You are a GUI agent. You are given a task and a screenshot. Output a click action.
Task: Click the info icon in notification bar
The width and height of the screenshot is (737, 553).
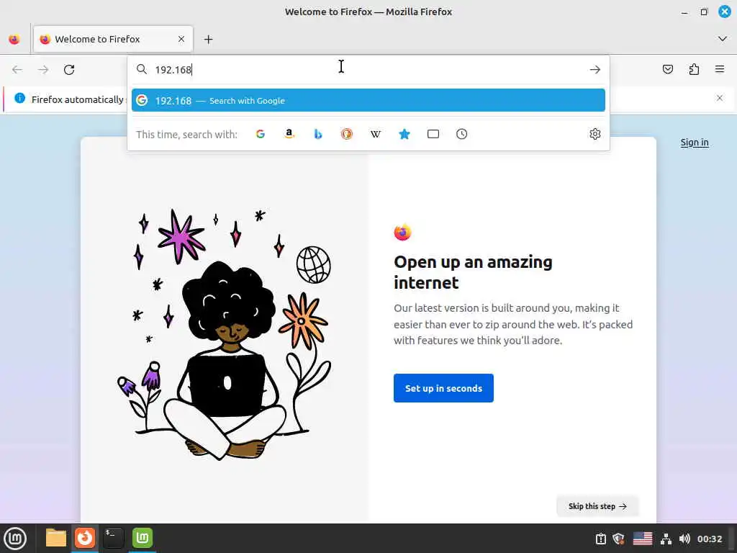pos(19,98)
